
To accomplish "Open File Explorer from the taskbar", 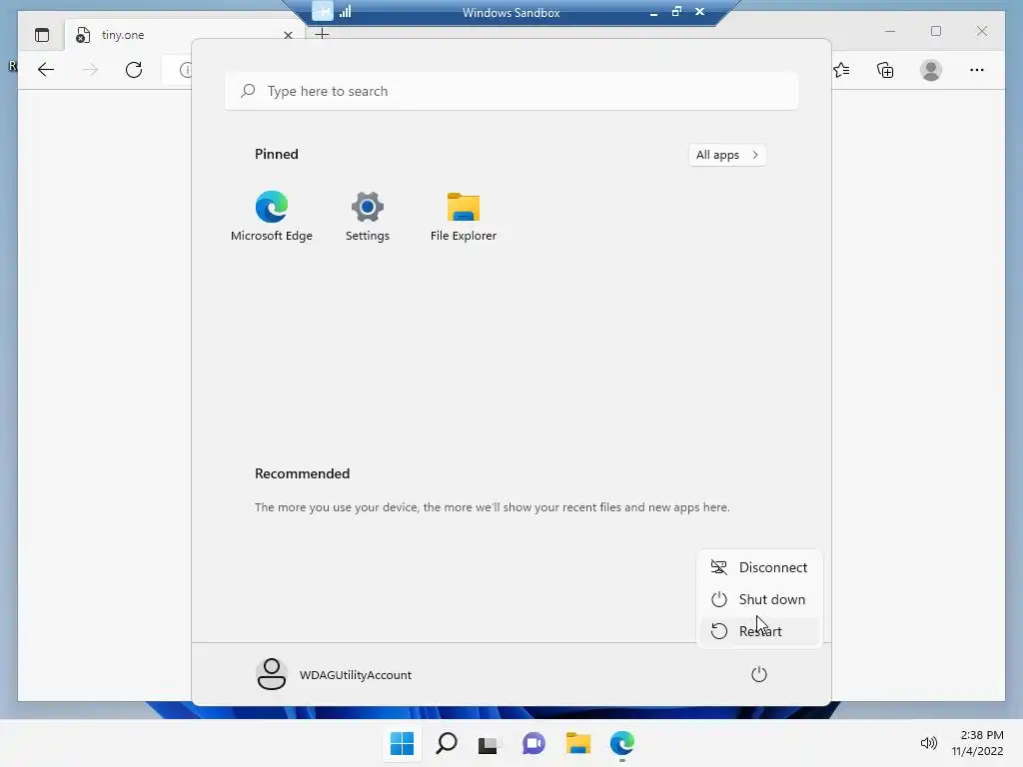I will click(x=578, y=743).
